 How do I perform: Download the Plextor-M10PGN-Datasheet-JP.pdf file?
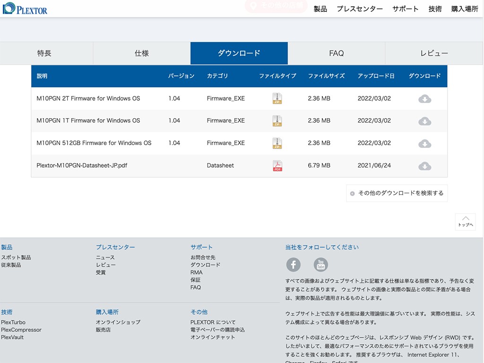click(424, 166)
